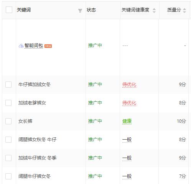Click the cloud icon beside 智能词包
Screen dimensions: 191x184
(21, 46)
